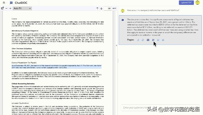The height and width of the screenshot is (115, 203).
Task: Click the 'Pages:' label in the answer
Action: pyautogui.click(x=131, y=40)
